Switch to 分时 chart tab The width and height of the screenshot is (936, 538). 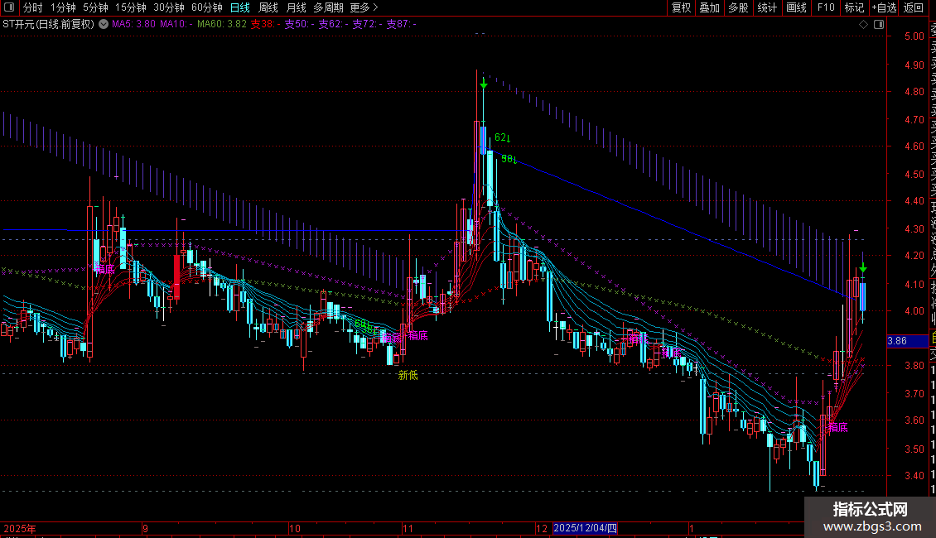coord(33,7)
